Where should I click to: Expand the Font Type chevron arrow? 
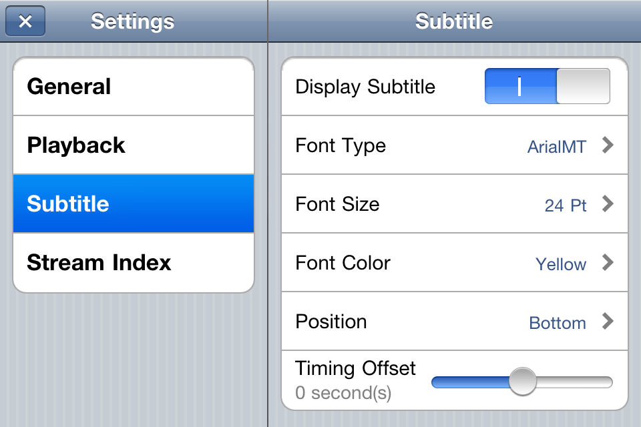(x=607, y=145)
